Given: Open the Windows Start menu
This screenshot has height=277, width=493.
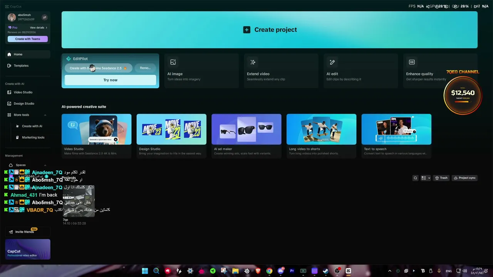Looking at the screenshot, I should coord(145,271).
